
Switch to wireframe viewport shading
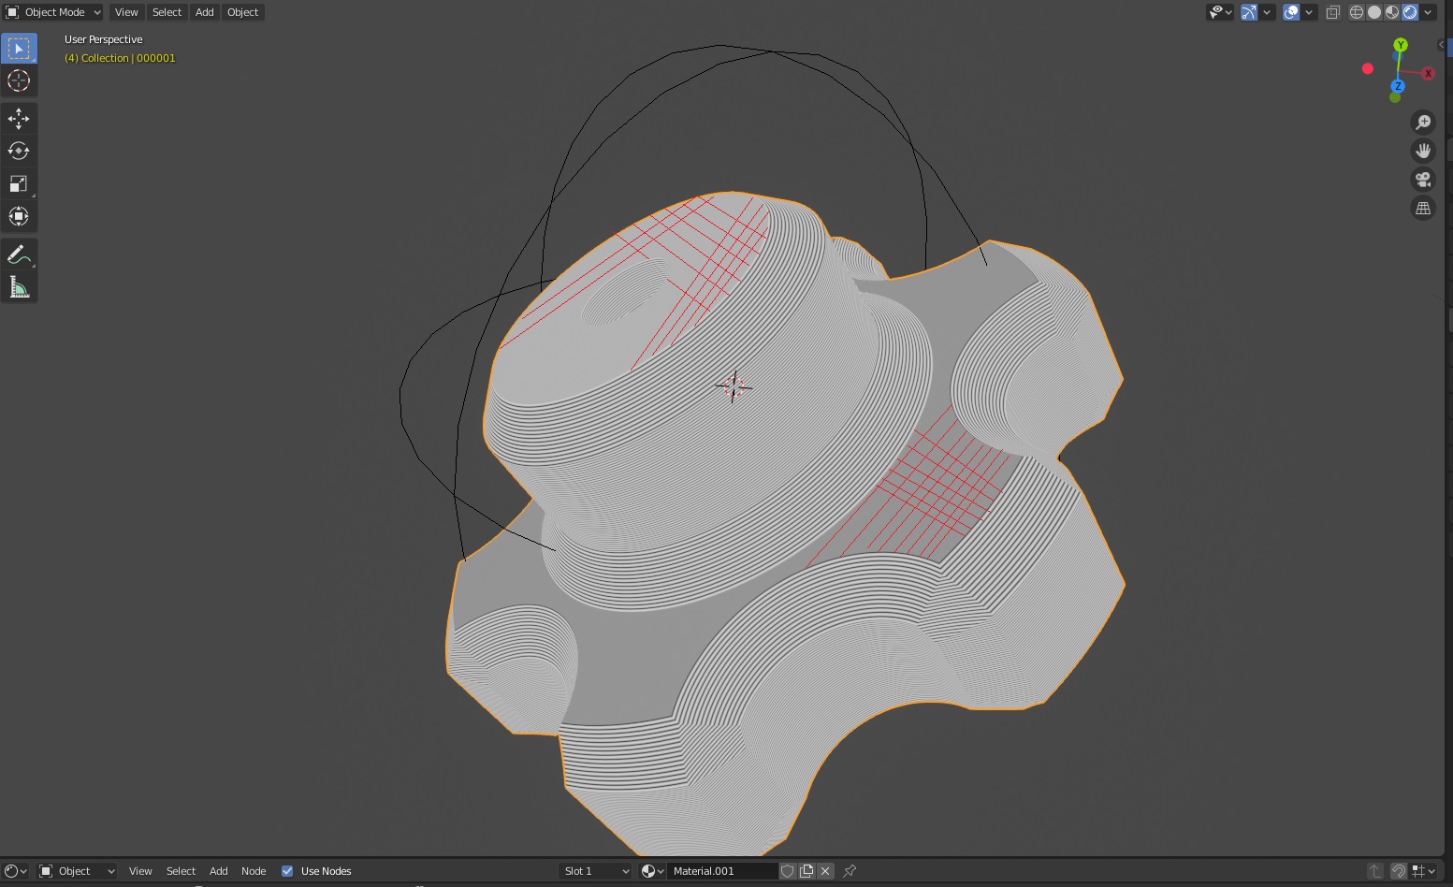click(x=1356, y=12)
